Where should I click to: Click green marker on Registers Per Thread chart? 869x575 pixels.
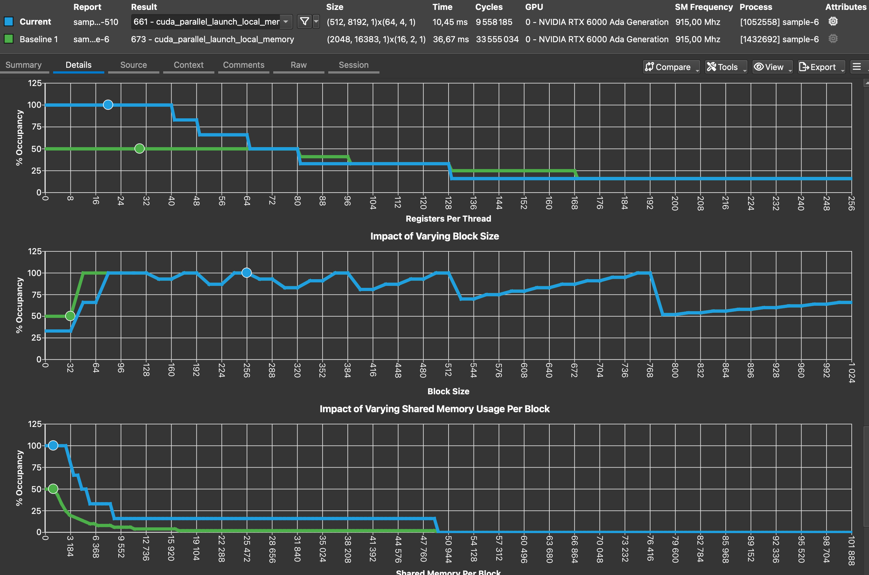(140, 148)
